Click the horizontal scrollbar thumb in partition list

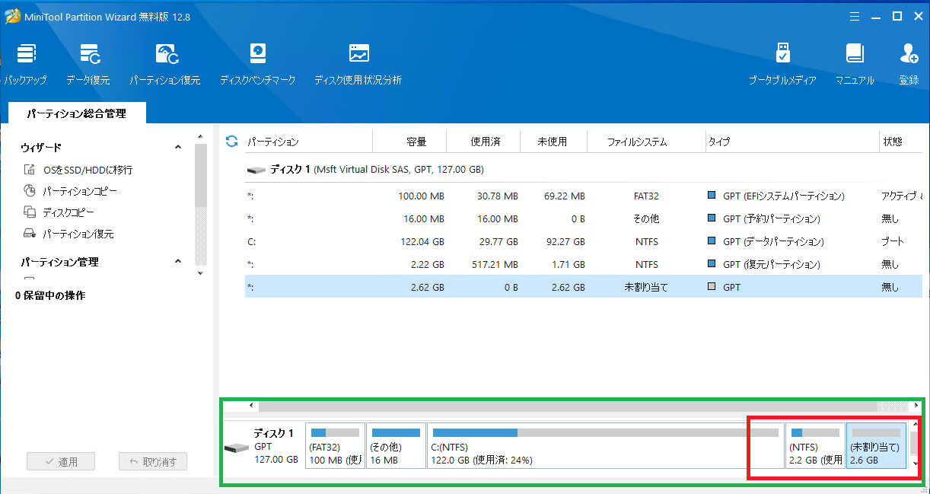point(568,406)
